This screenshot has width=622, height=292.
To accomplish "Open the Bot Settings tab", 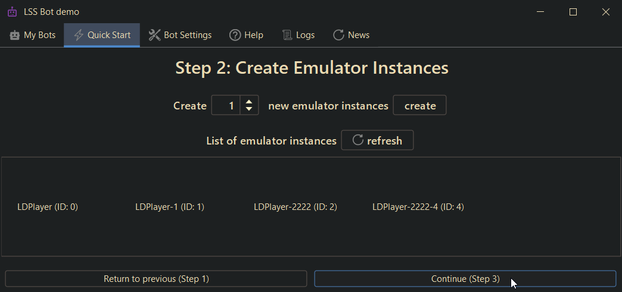I will pos(180,35).
